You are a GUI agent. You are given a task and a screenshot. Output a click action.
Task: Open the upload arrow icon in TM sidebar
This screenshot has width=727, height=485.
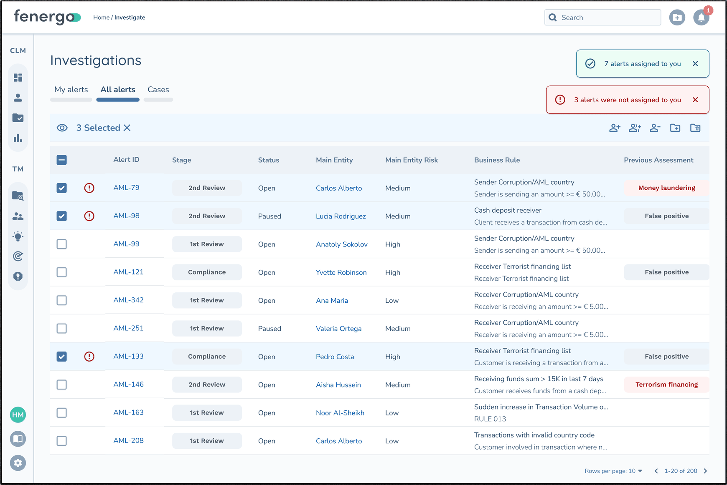click(x=18, y=276)
